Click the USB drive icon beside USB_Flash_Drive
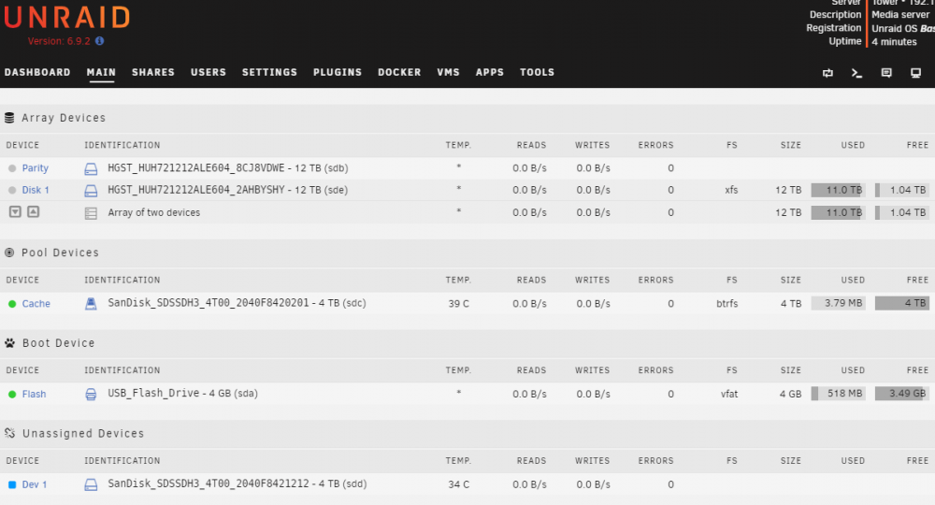The width and height of the screenshot is (935, 505). click(x=91, y=394)
